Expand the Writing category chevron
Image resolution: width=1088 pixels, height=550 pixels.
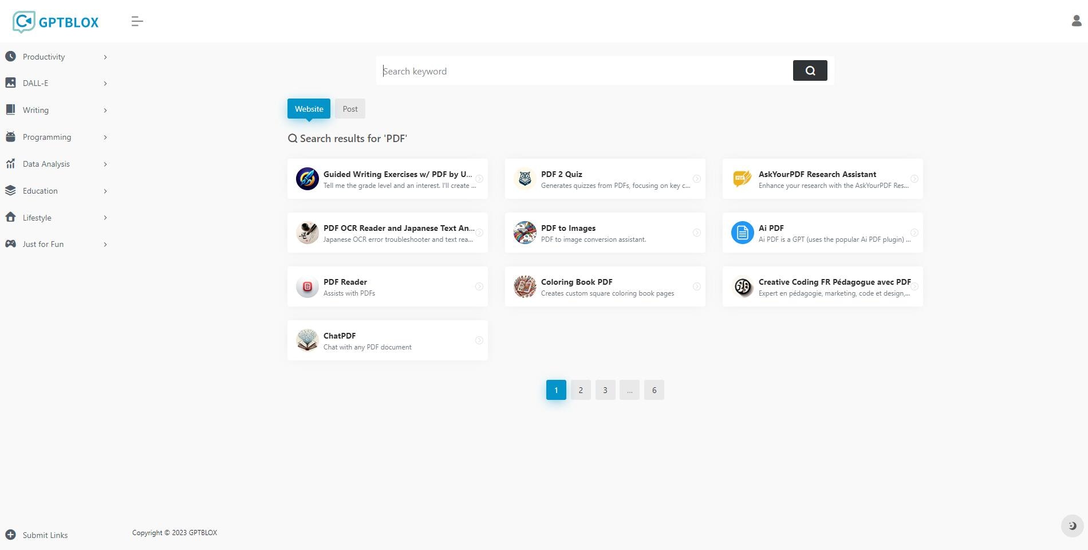click(105, 110)
